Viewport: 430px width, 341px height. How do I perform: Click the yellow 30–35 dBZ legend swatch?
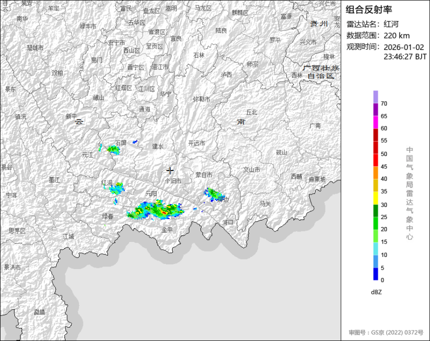tap(375, 198)
